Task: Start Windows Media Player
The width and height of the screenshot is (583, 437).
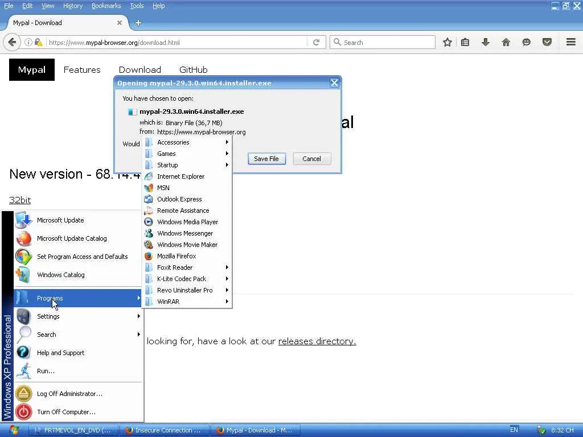Action: pos(187,222)
